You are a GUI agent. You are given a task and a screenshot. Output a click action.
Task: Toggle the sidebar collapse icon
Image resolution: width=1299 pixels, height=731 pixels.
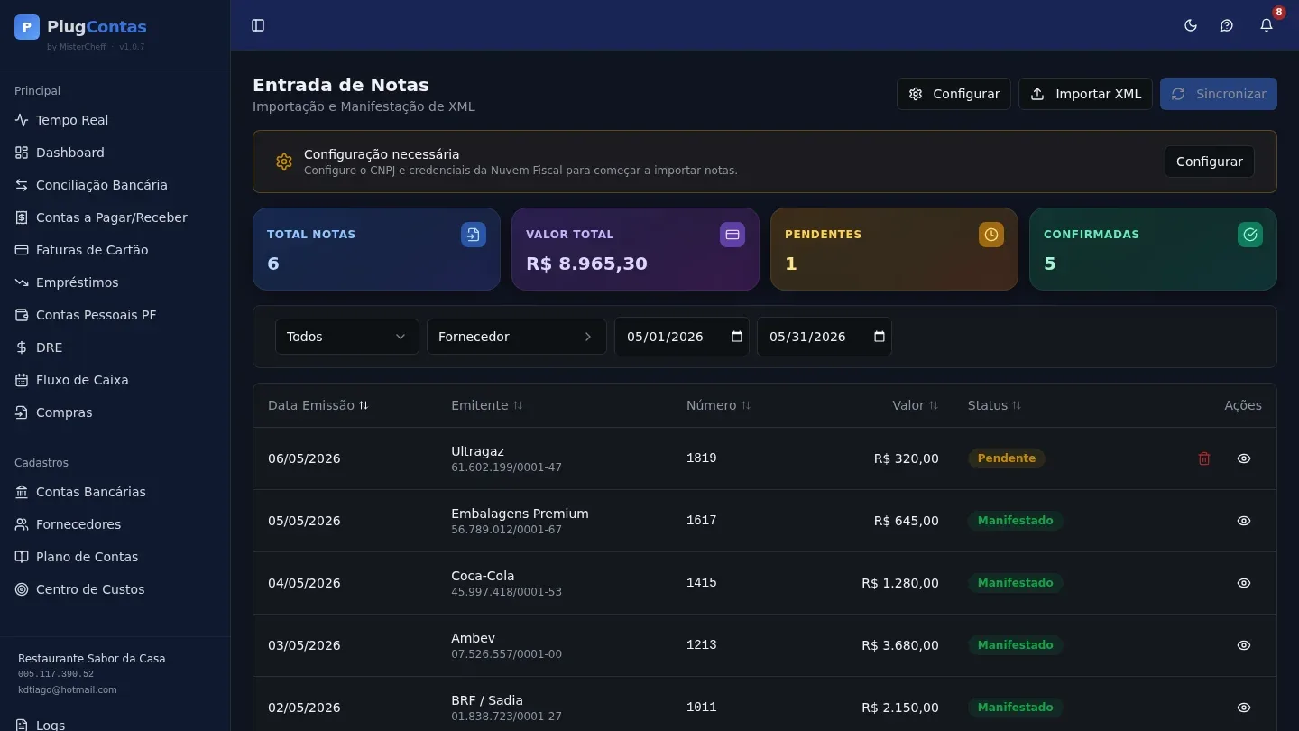click(258, 25)
